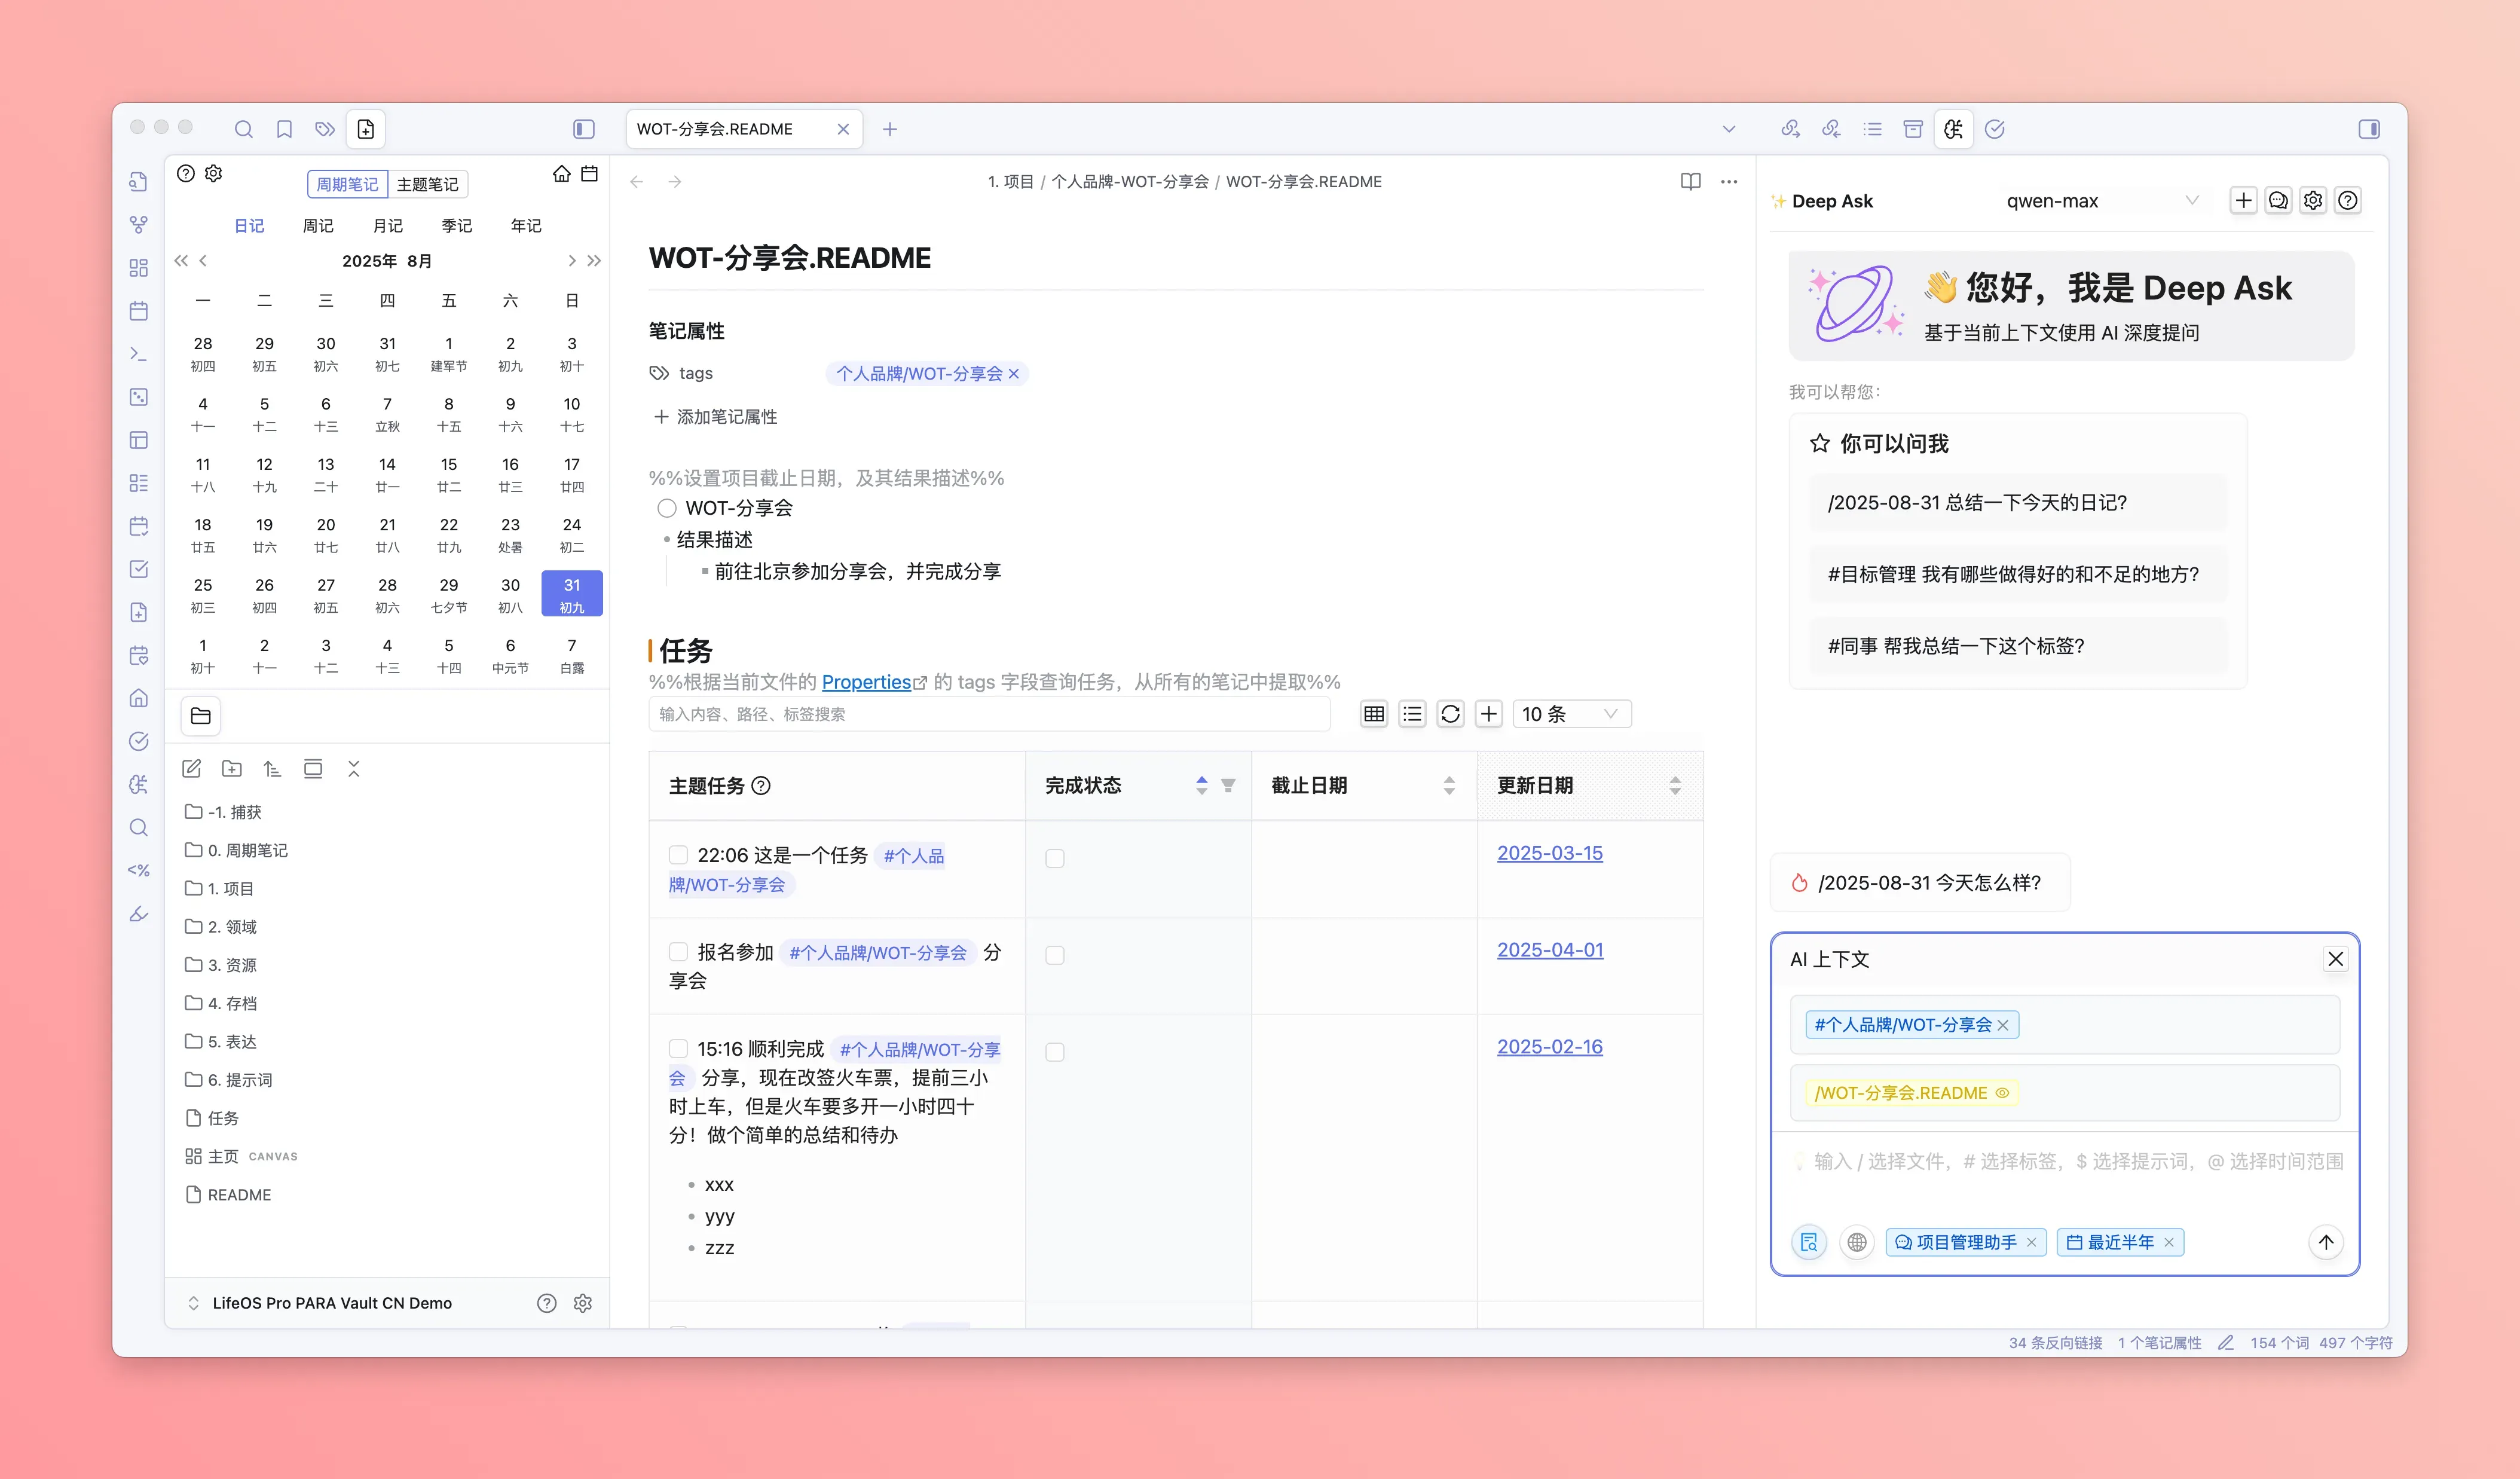
Task: Toggle reading mode book icon
Action: coord(1690,182)
